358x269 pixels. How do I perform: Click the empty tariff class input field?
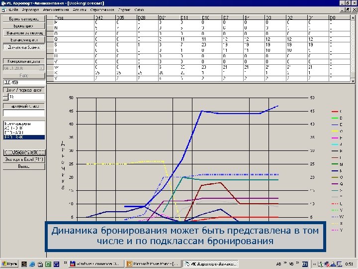[x=24, y=113]
